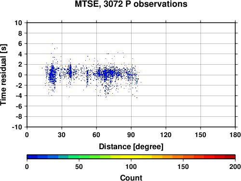The image size is (241, 181).
Task: Click the dense data cluster near 20 degrees
Action: pyautogui.click(x=52, y=74)
